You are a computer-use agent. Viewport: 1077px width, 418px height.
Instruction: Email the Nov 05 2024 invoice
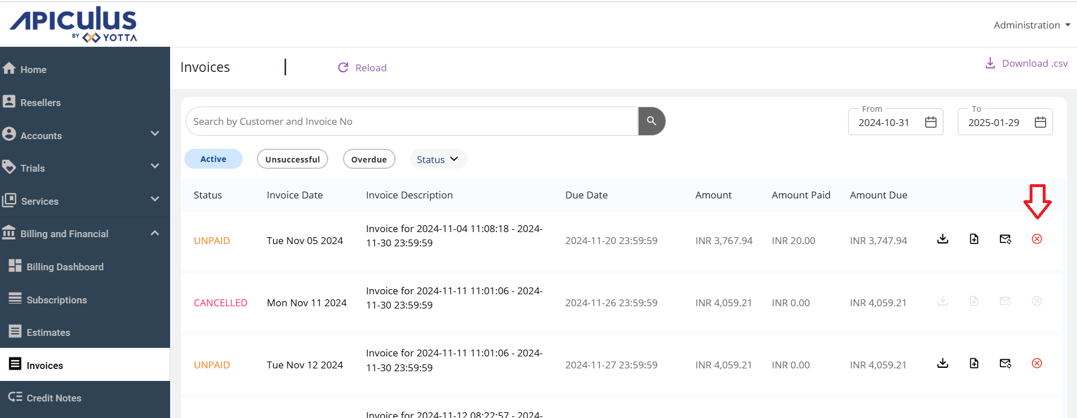pos(1005,239)
